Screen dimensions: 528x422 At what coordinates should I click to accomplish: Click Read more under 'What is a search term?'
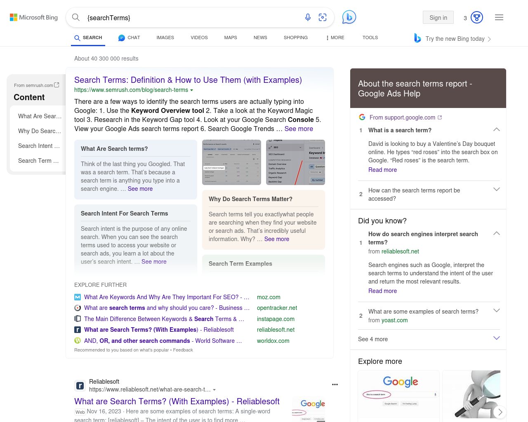point(382,170)
